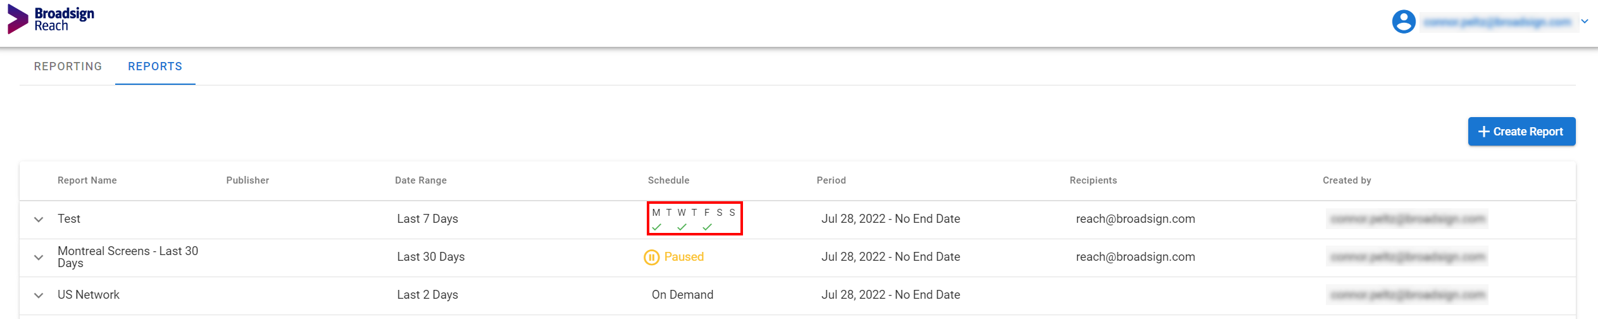Click the Created by column header

[1347, 180]
